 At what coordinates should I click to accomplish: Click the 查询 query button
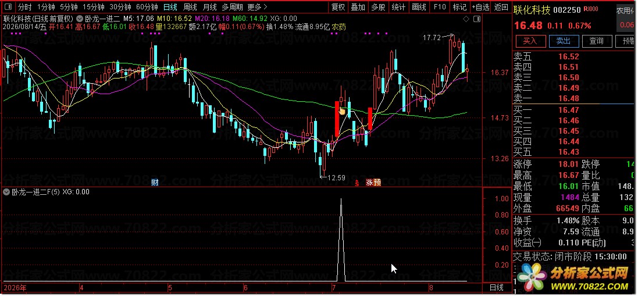click(x=597, y=41)
